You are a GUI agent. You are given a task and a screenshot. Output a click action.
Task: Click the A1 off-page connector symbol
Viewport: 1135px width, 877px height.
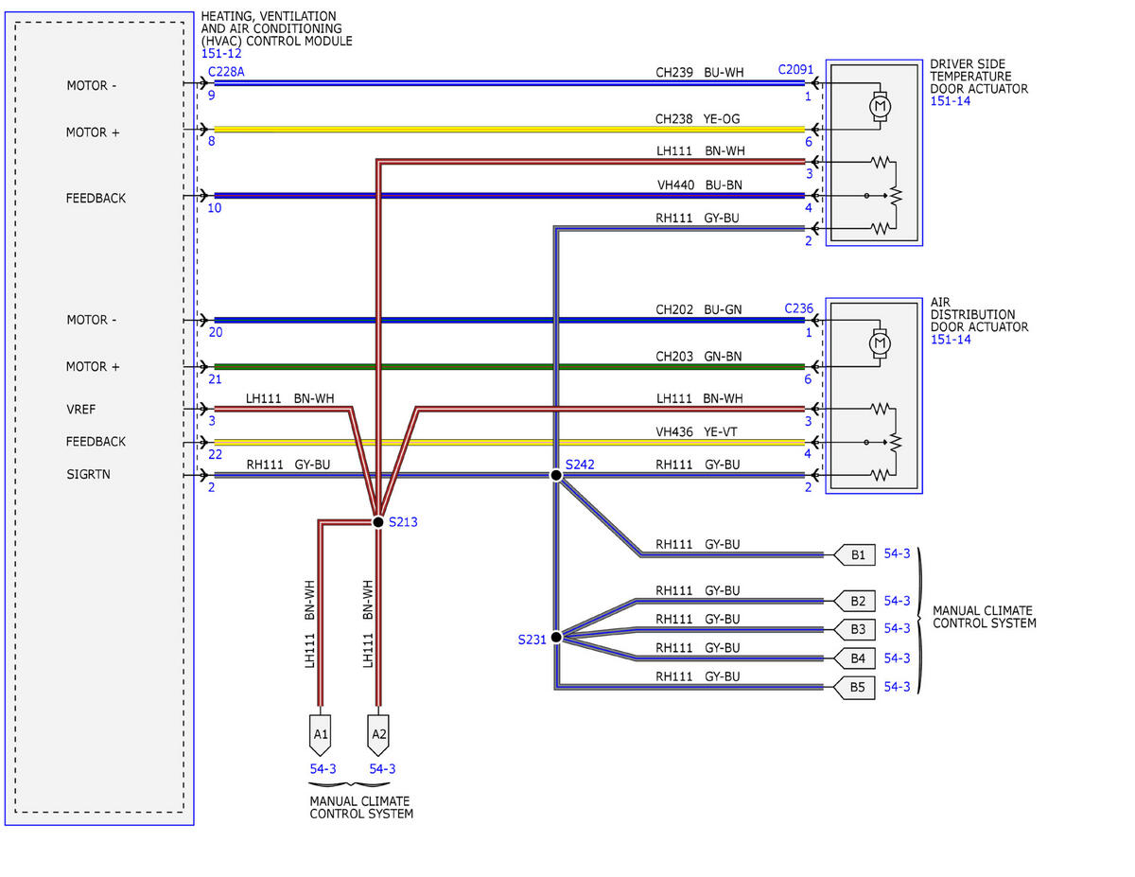(321, 733)
